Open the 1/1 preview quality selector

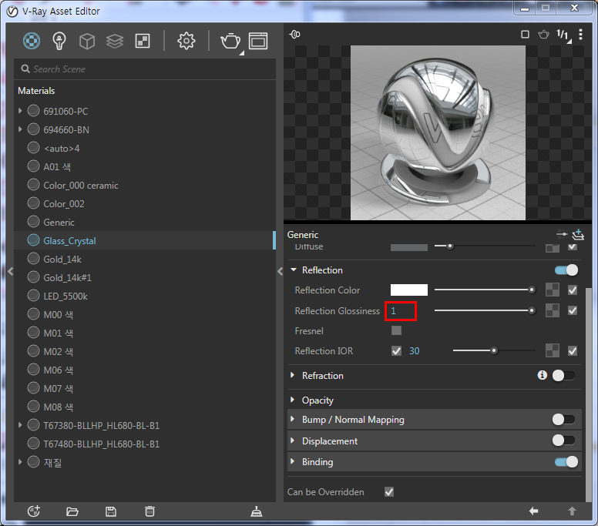(563, 35)
